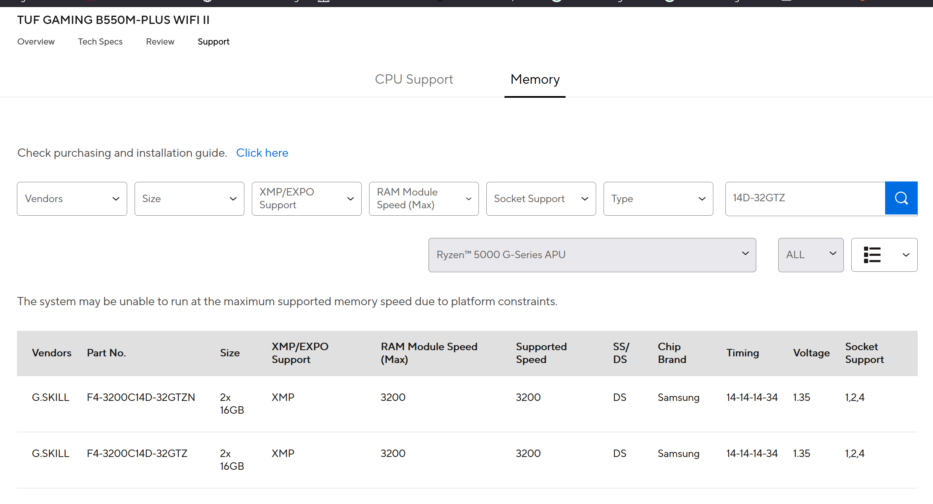Click the F4-3200C14D-32GTZN table row
This screenshot has width=933, height=504.
click(x=141, y=398)
